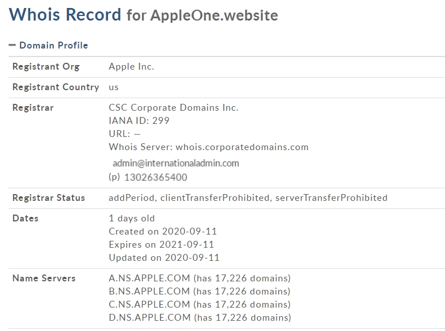Select the serverTransferProhibited status
Screen dimensions: 445x331
point(331,197)
